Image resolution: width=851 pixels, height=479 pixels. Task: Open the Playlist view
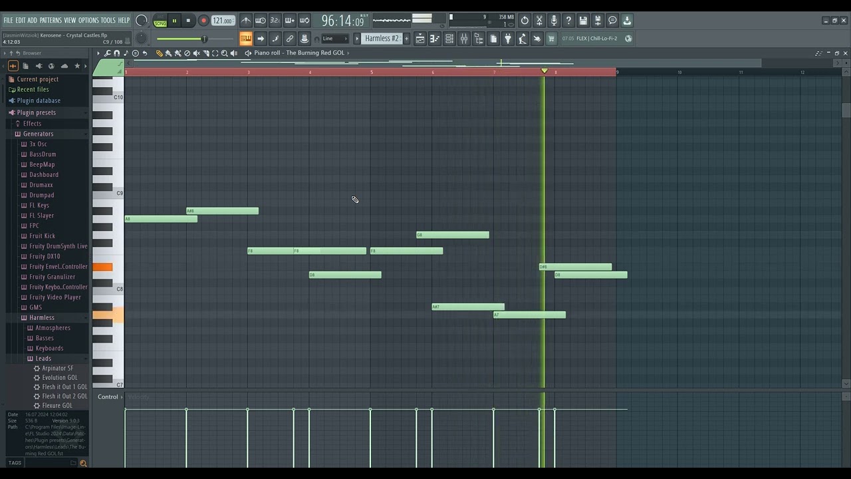(x=420, y=39)
